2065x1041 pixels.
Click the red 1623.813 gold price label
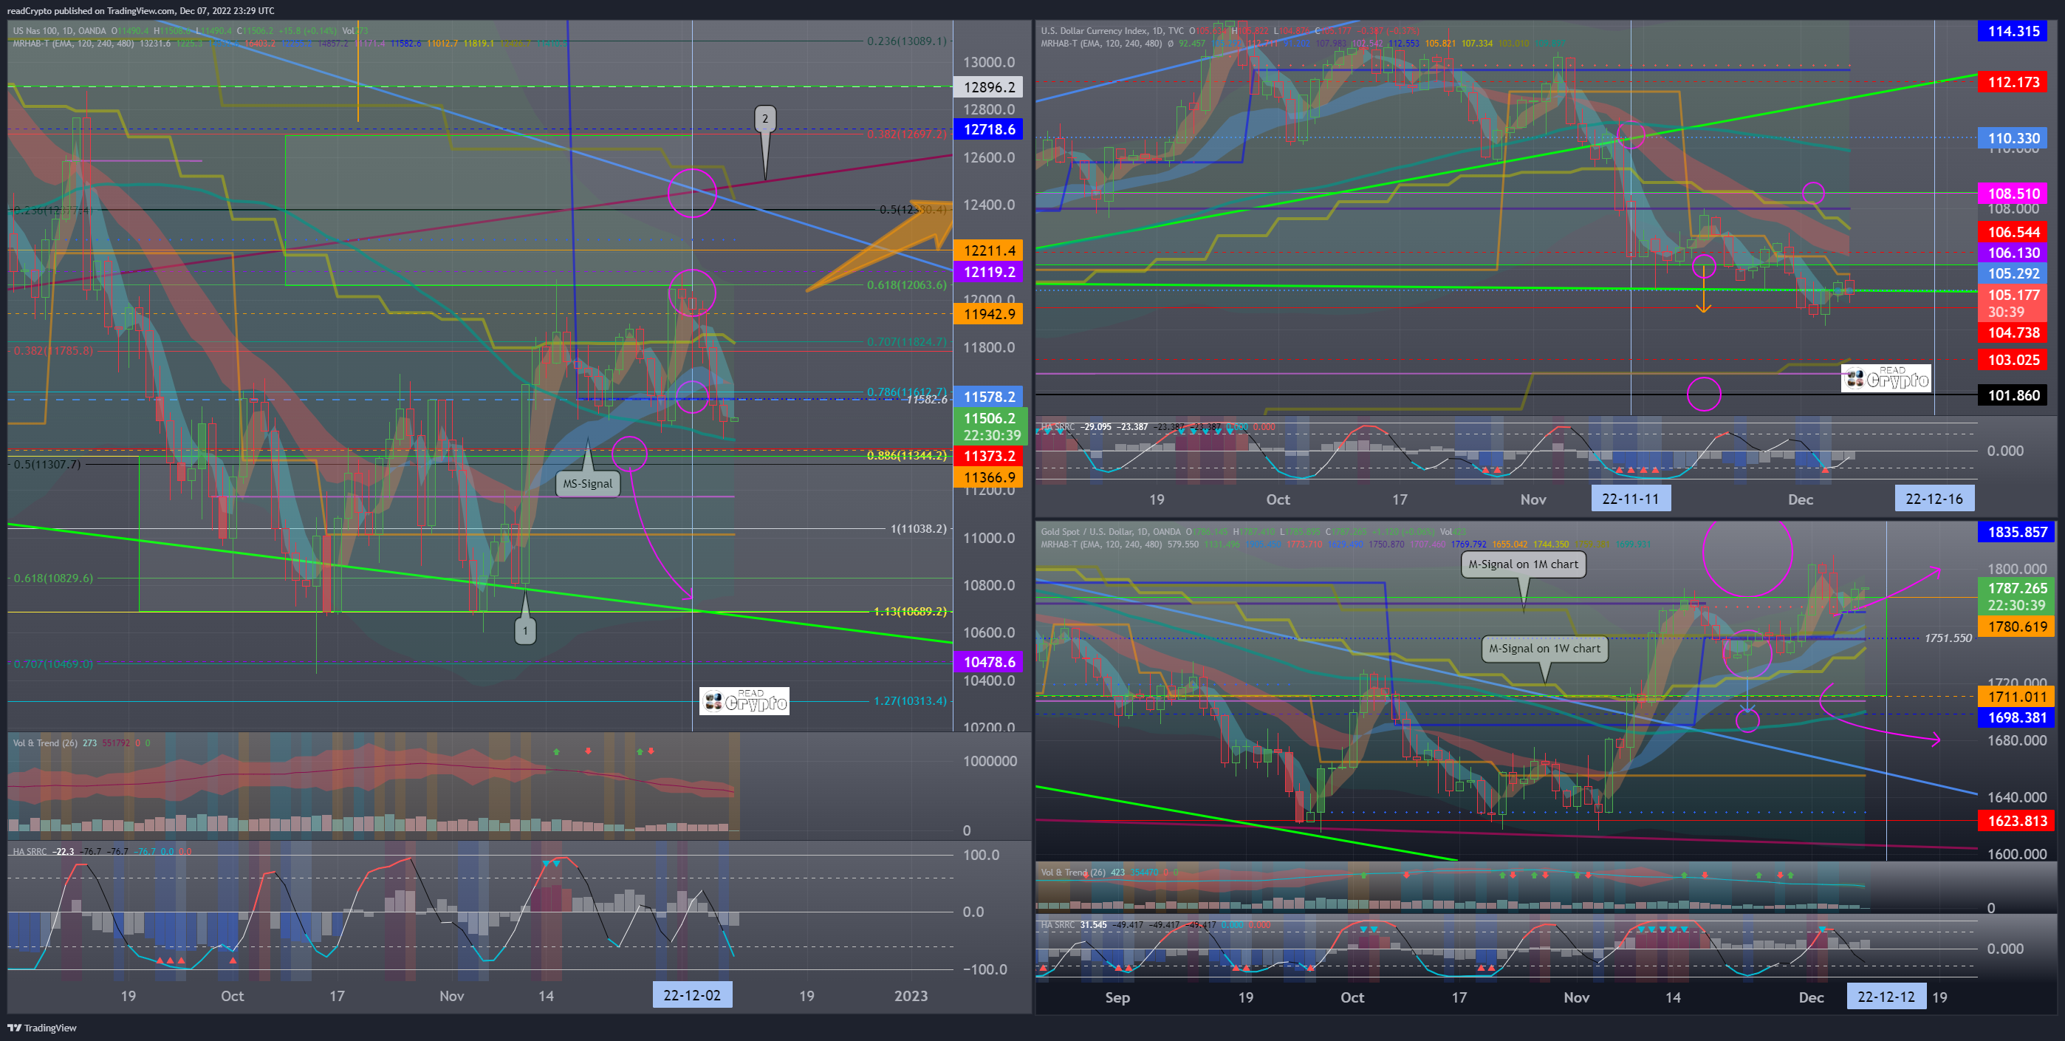tap(2016, 820)
